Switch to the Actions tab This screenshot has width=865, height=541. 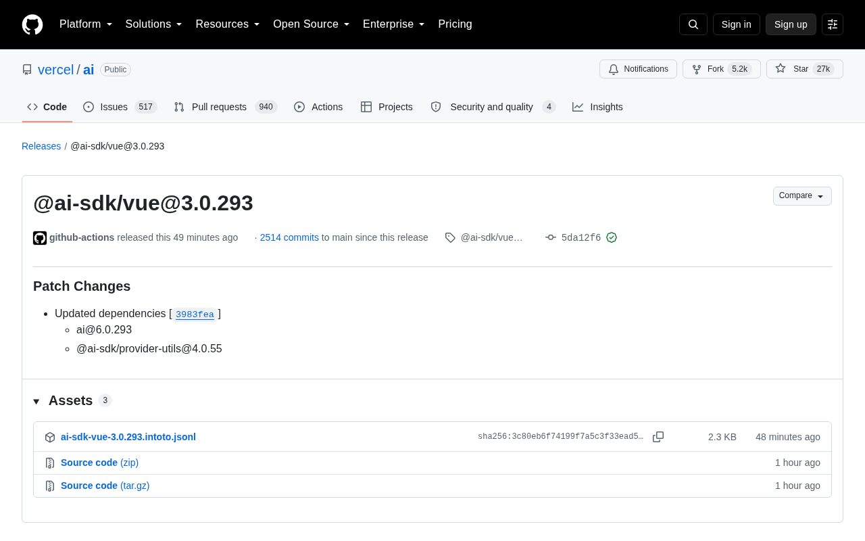pos(318,107)
